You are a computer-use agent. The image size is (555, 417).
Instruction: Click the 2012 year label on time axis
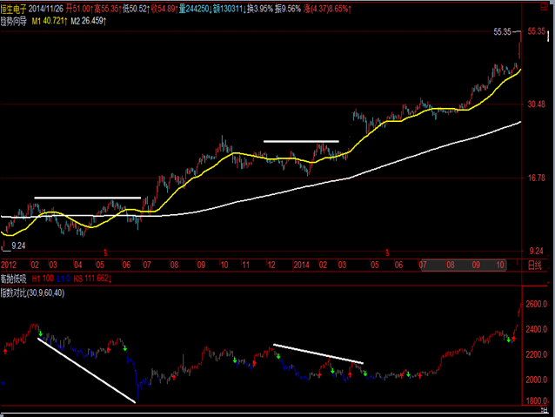tap(9, 264)
